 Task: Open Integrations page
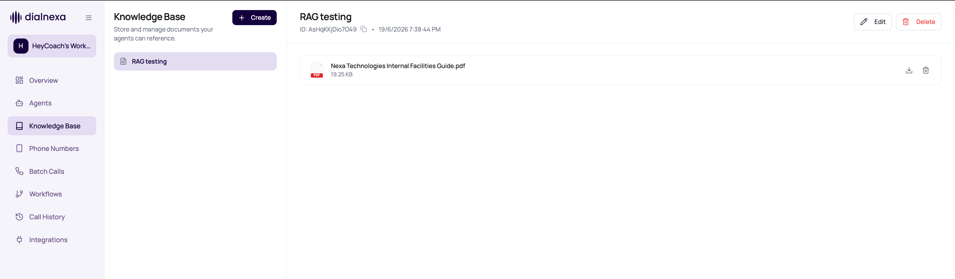(52, 240)
